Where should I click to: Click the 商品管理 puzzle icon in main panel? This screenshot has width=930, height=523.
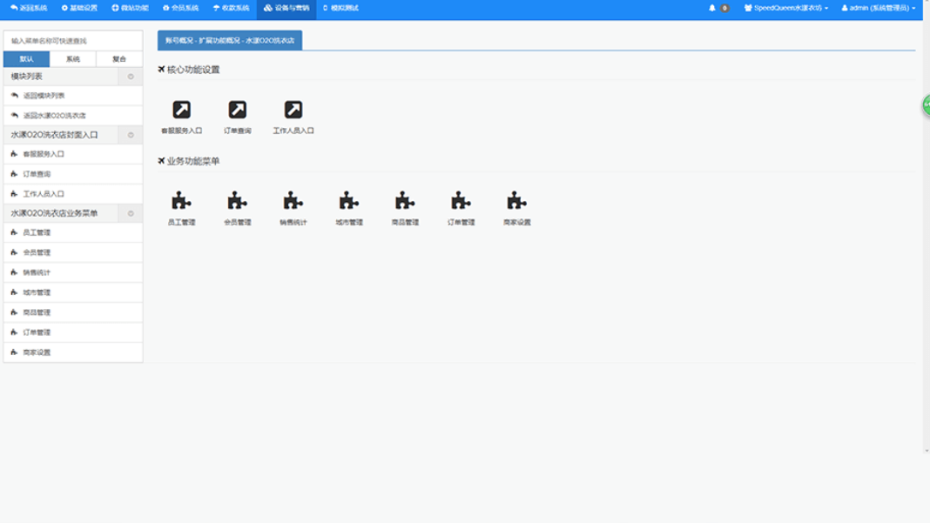coord(405,201)
